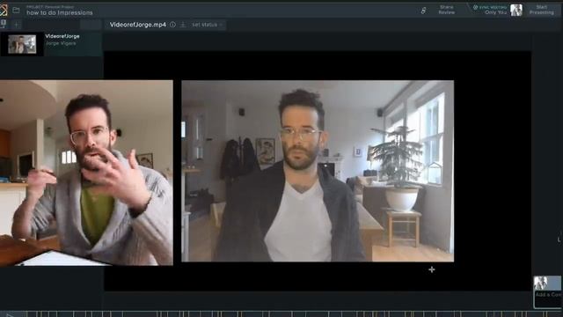Click the project title 'how to do Impressions'
The image size is (563, 317).
[x=60, y=12]
